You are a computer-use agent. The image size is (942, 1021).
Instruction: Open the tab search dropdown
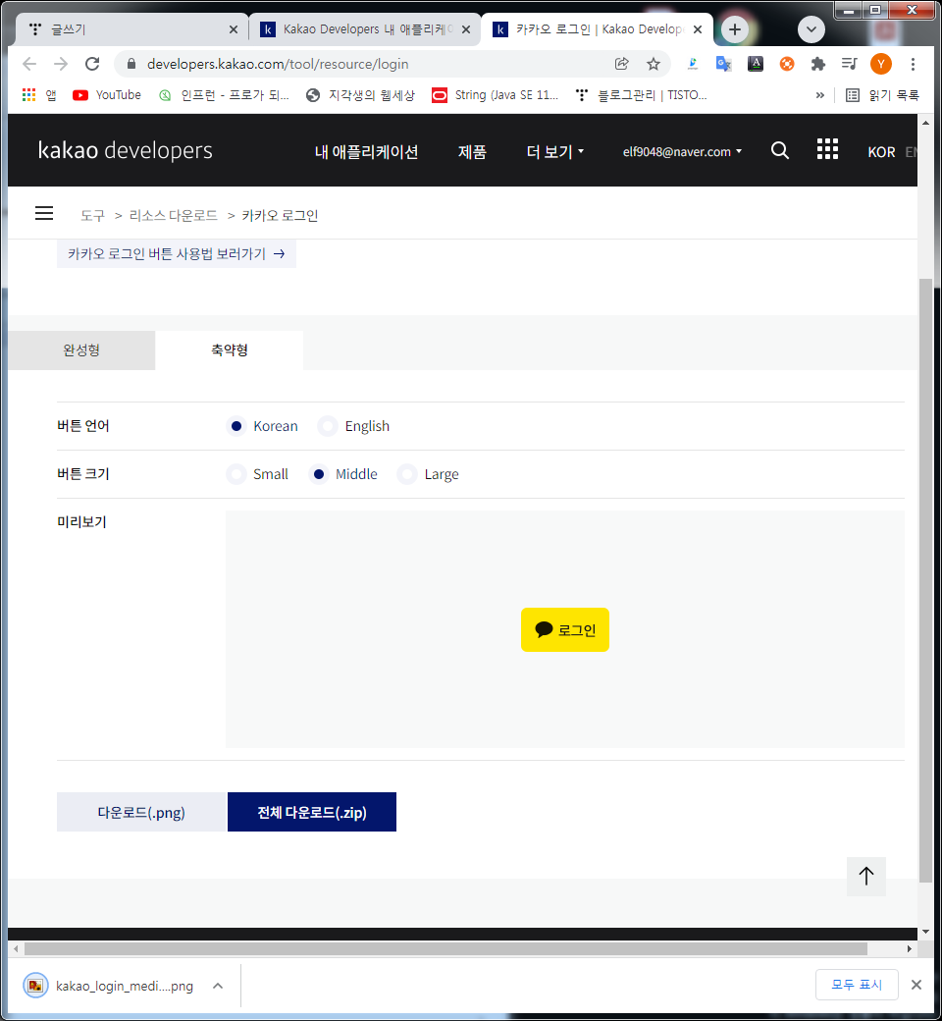click(811, 29)
